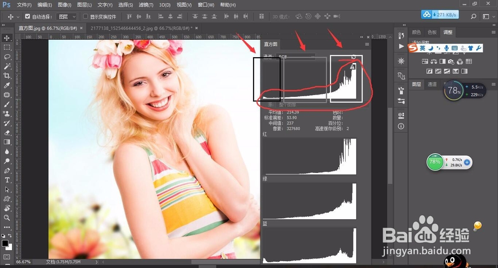This screenshot has height=268, width=498.
Task: Open the Actions panel play icon
Action: point(401,46)
